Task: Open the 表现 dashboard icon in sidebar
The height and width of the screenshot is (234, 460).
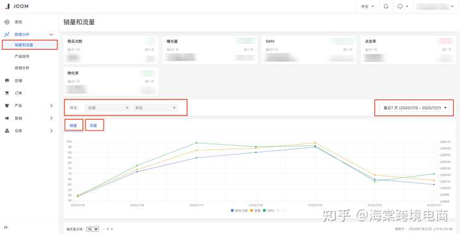Action: coord(7,22)
